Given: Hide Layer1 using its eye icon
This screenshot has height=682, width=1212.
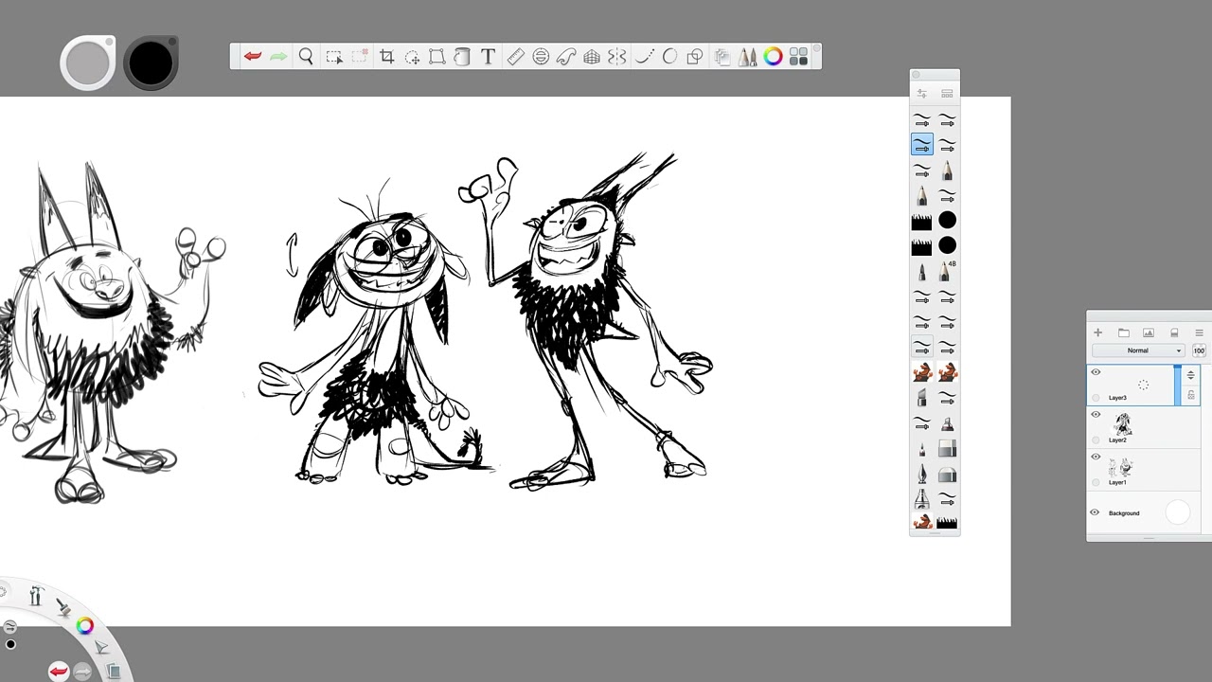Looking at the screenshot, I should pos(1096,457).
